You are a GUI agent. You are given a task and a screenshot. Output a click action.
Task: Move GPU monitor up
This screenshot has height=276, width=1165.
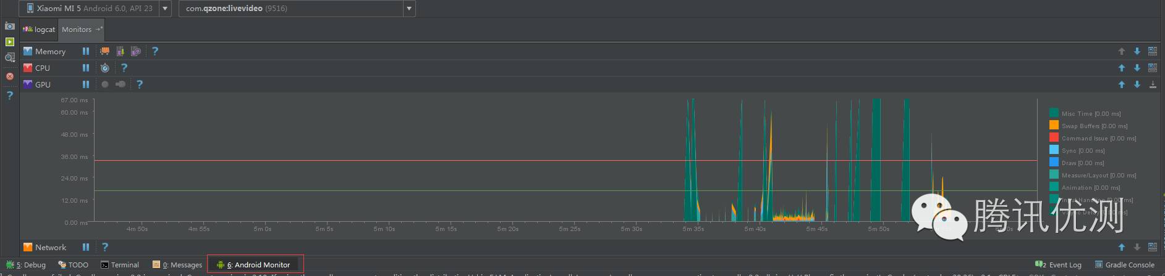pos(1121,84)
